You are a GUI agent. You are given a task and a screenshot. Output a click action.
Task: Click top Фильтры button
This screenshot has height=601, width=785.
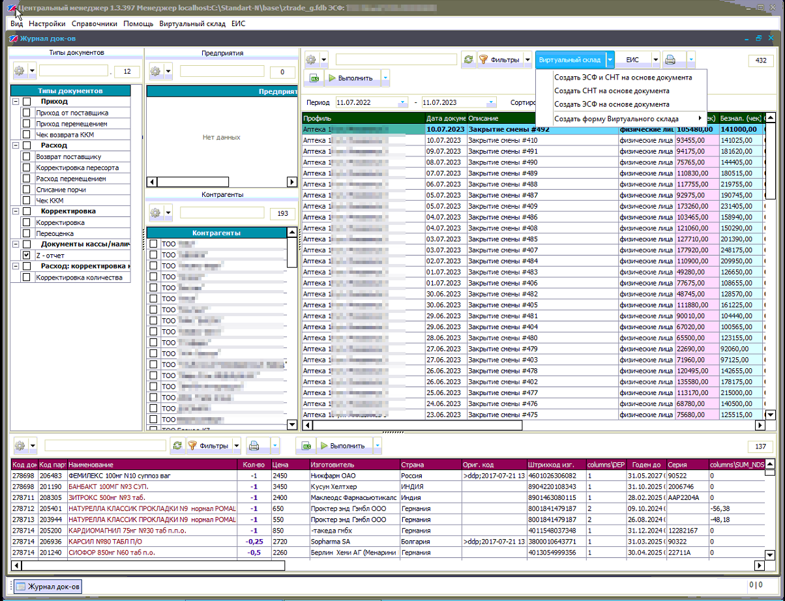click(x=500, y=60)
